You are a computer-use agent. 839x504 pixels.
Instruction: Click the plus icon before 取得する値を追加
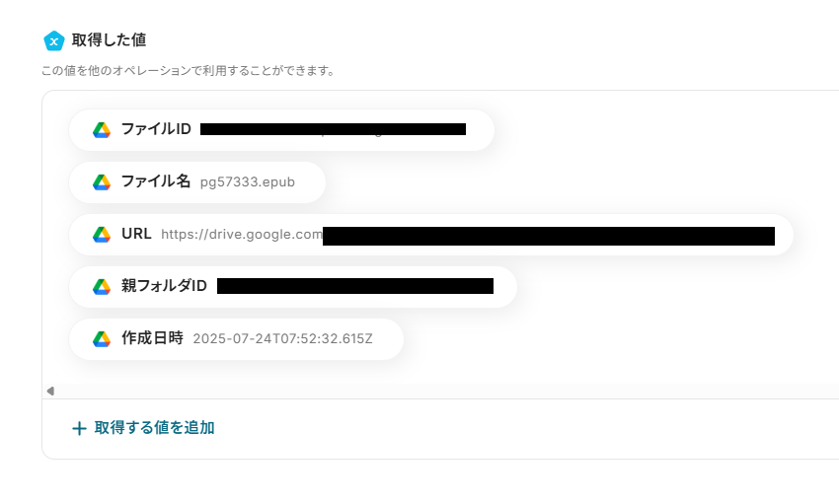coord(79,428)
